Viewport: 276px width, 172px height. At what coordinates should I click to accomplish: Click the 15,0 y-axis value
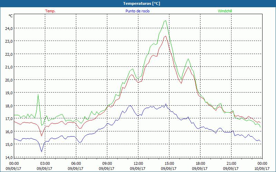pyautogui.click(x=9, y=144)
